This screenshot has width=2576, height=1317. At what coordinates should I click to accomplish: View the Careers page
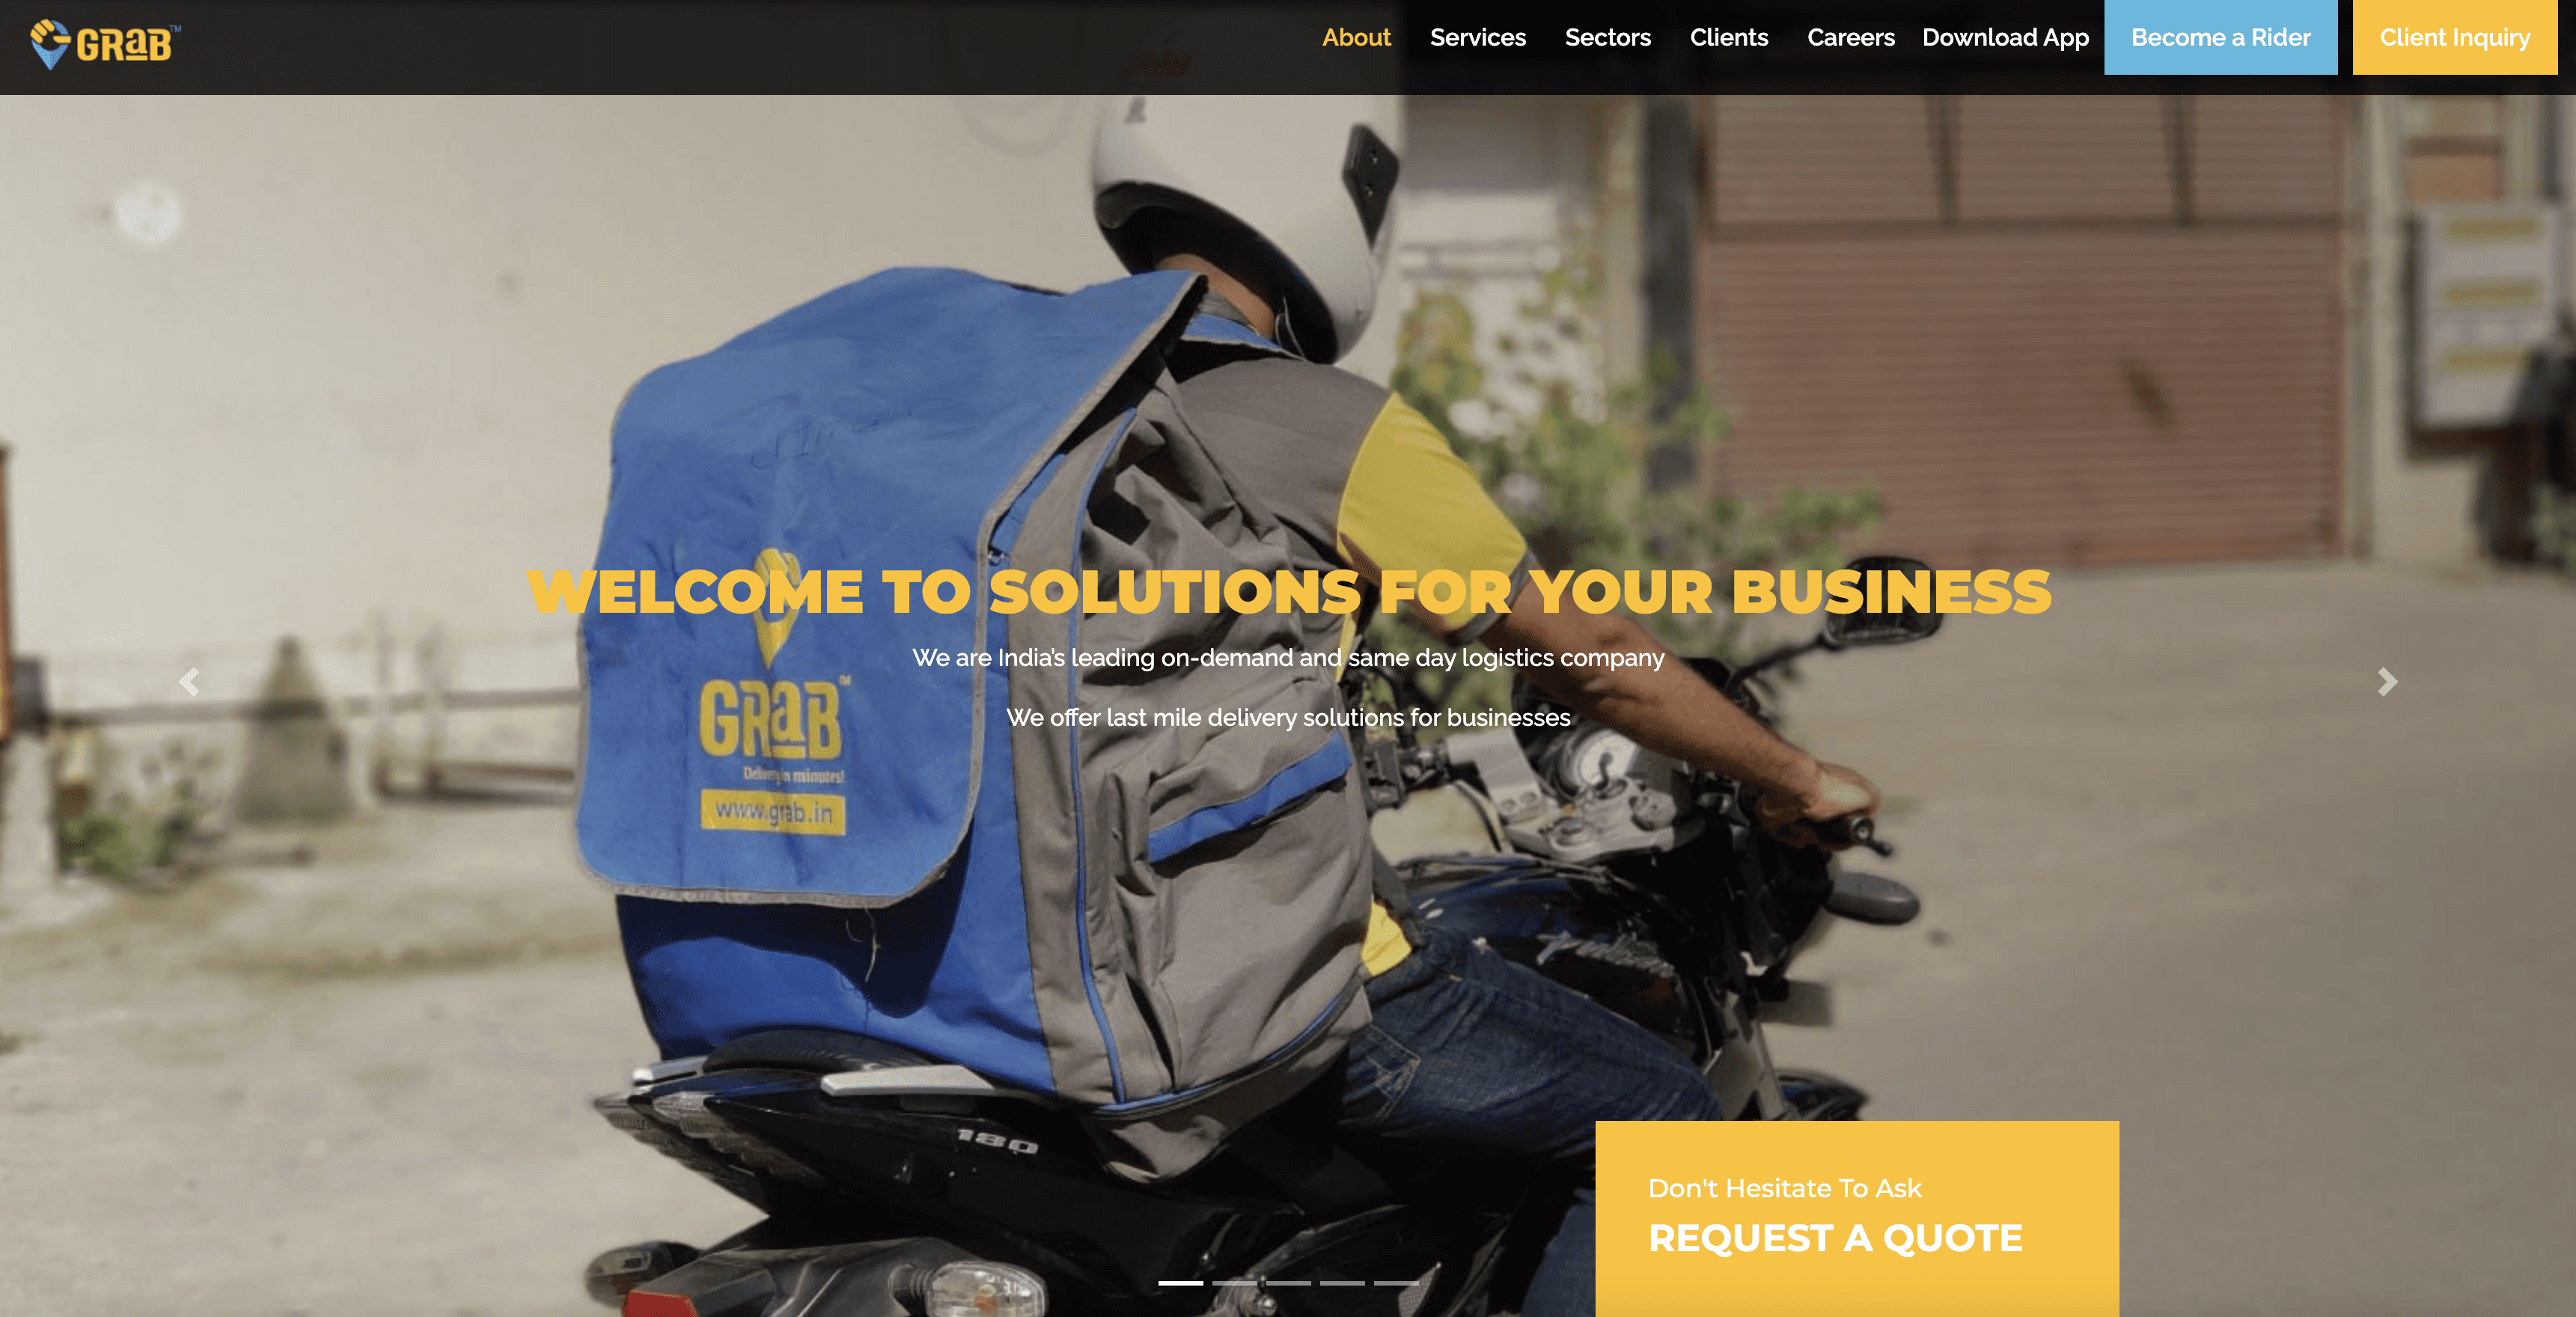click(1850, 38)
